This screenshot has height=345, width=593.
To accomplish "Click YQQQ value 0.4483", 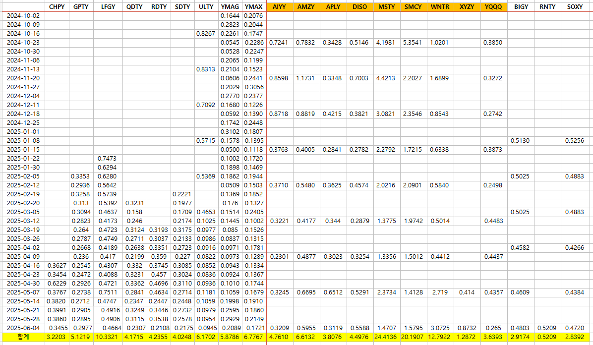I will (493, 221).
